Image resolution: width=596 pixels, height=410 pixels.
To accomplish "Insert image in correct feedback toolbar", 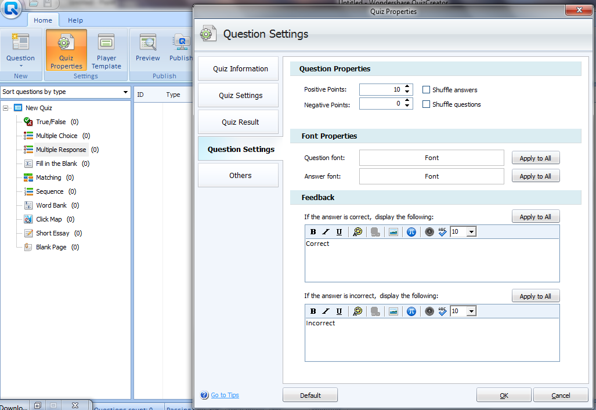I will click(x=393, y=232).
